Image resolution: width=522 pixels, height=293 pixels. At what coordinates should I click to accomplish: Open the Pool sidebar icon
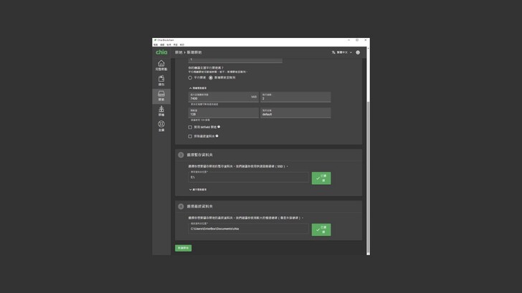point(161,125)
